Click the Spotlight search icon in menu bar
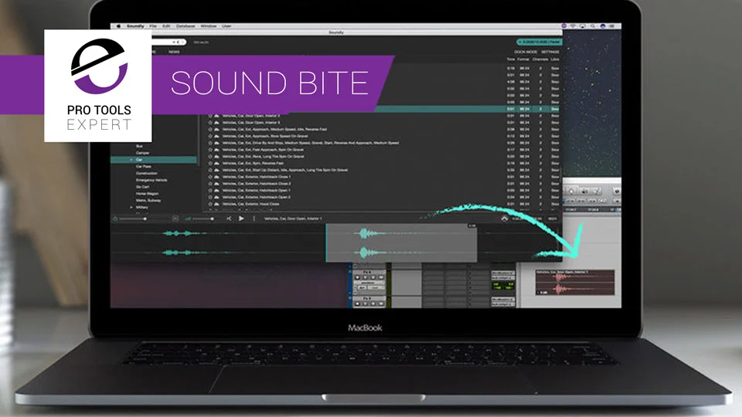The width and height of the screenshot is (742, 417). tap(593, 26)
